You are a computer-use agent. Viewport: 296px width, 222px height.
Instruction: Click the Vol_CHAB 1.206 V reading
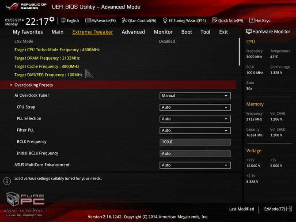pyautogui.click(x=276, y=119)
